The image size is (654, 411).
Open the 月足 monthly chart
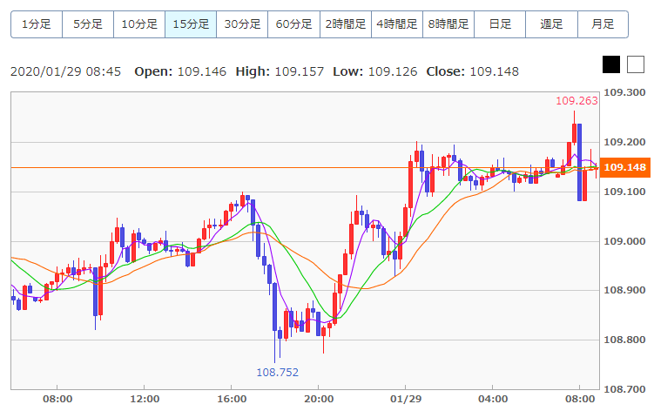click(x=603, y=24)
